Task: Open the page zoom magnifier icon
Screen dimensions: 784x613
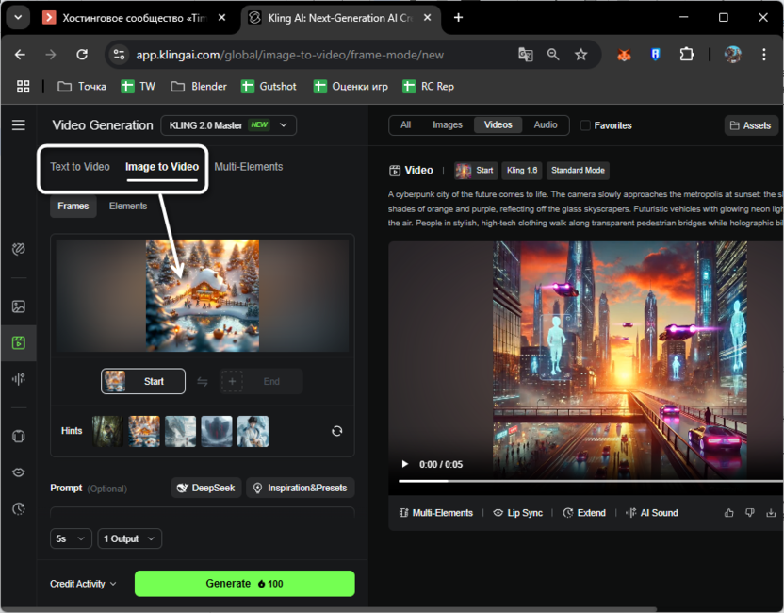Action: (553, 55)
